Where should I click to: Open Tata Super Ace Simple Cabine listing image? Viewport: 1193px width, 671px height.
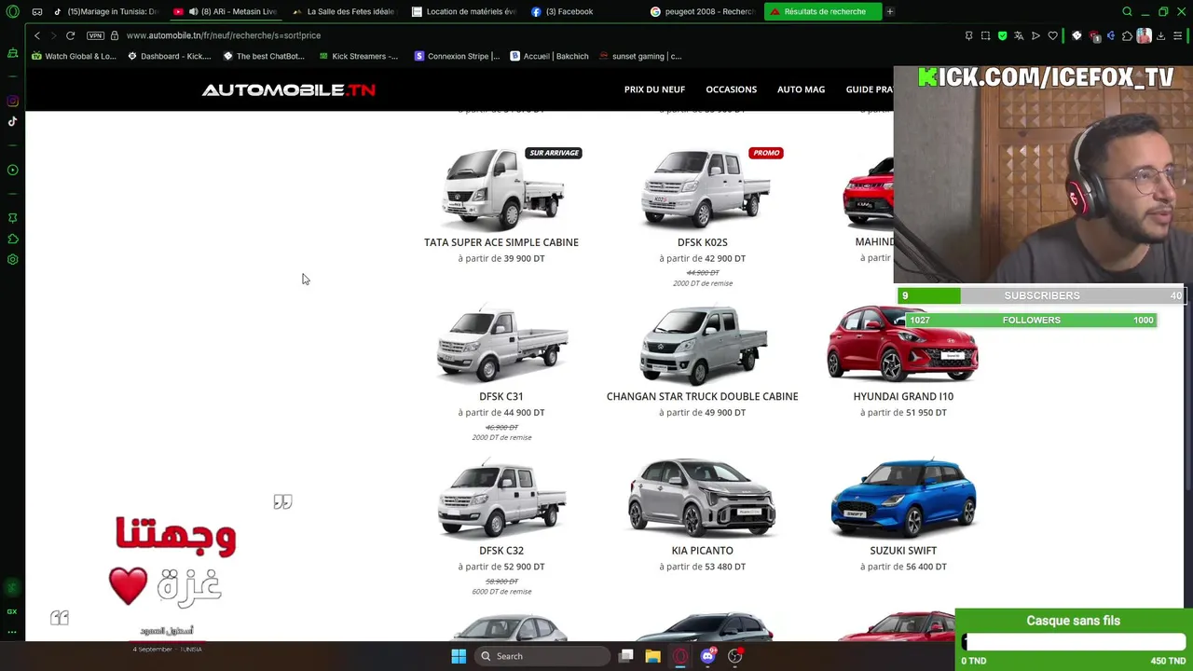coord(501,189)
